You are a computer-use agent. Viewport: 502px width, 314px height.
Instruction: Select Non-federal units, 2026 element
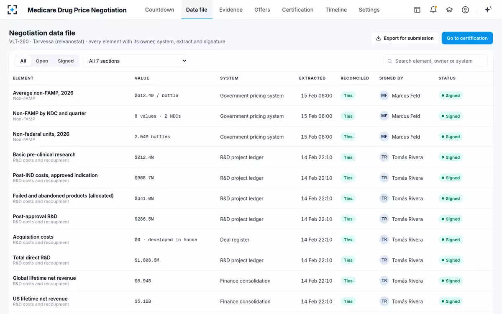tap(41, 134)
